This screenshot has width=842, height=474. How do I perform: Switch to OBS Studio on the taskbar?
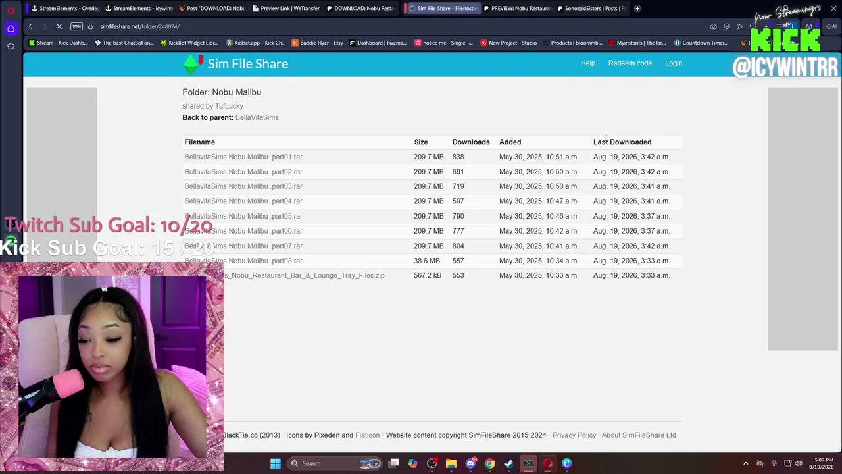[x=432, y=463]
